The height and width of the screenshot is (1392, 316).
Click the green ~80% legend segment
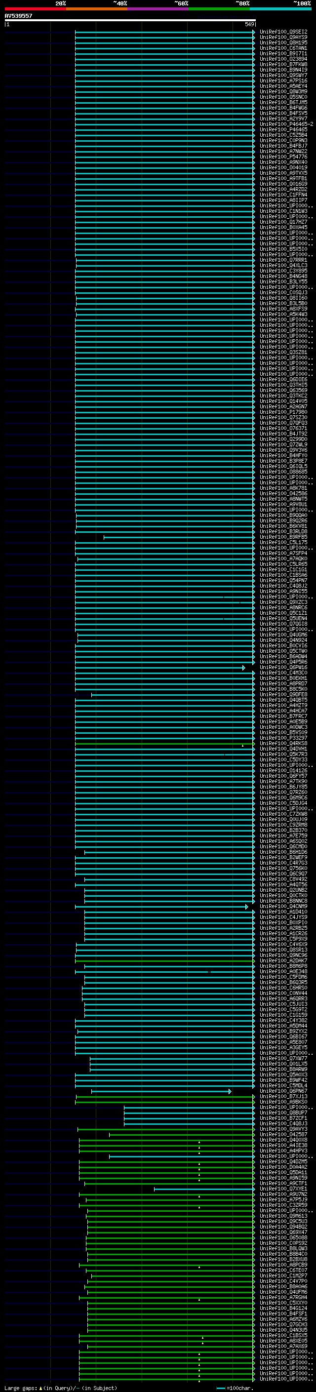pyautogui.click(x=219, y=9)
